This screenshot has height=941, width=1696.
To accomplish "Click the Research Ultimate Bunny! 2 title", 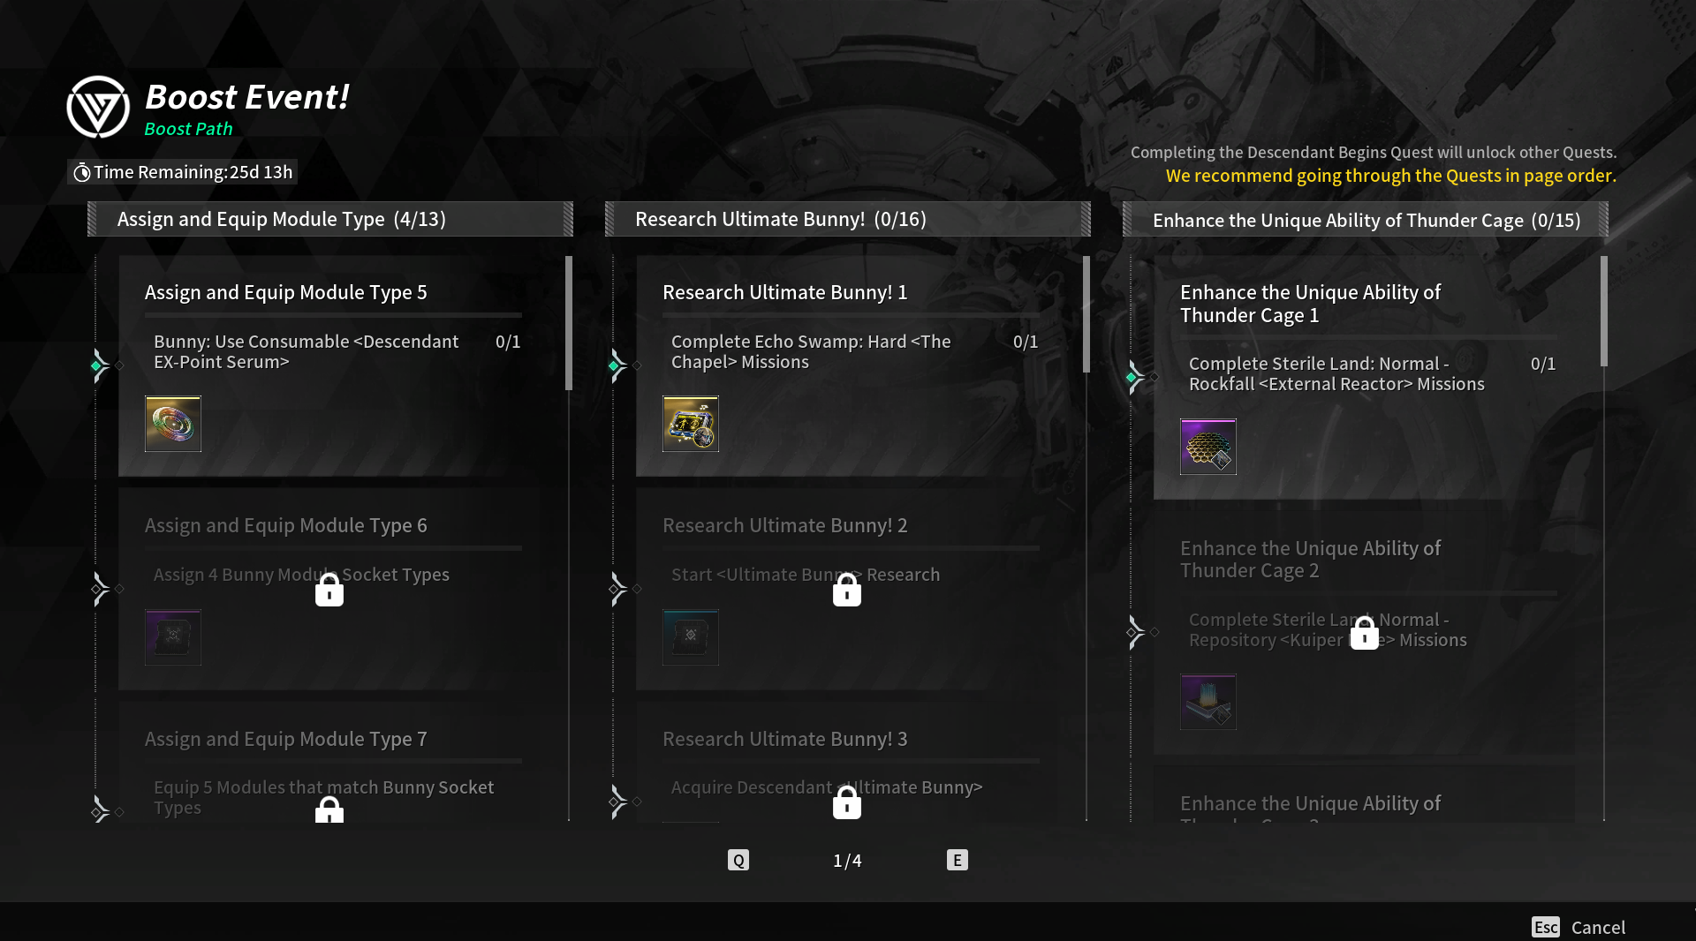I will pos(784,525).
